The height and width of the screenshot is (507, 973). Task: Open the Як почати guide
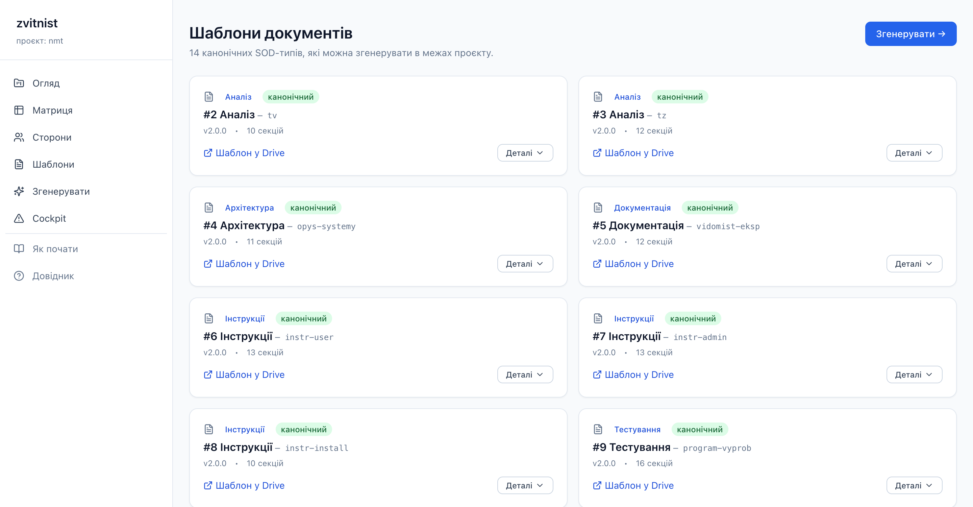pyautogui.click(x=86, y=249)
